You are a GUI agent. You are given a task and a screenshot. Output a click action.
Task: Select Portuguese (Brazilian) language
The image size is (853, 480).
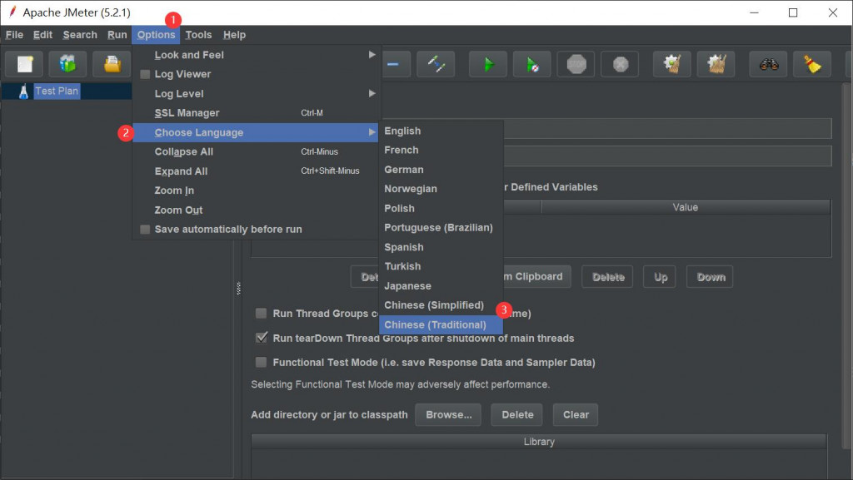click(441, 227)
